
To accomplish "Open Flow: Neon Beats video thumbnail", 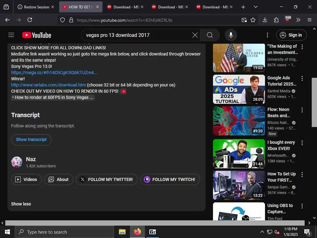I will click(239, 121).
